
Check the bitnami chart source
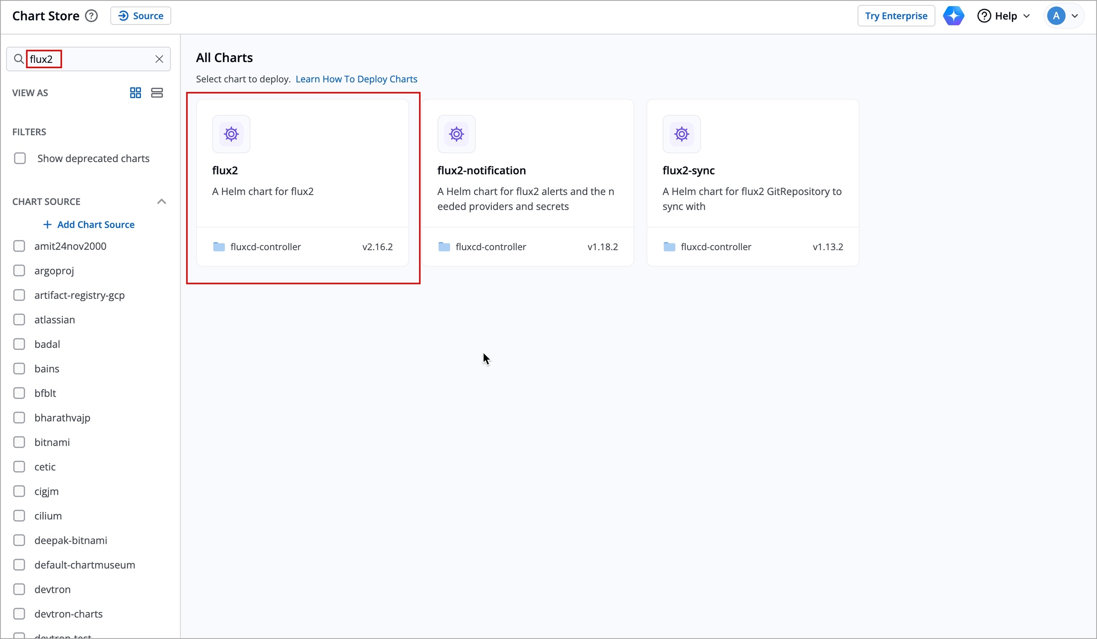(x=19, y=442)
